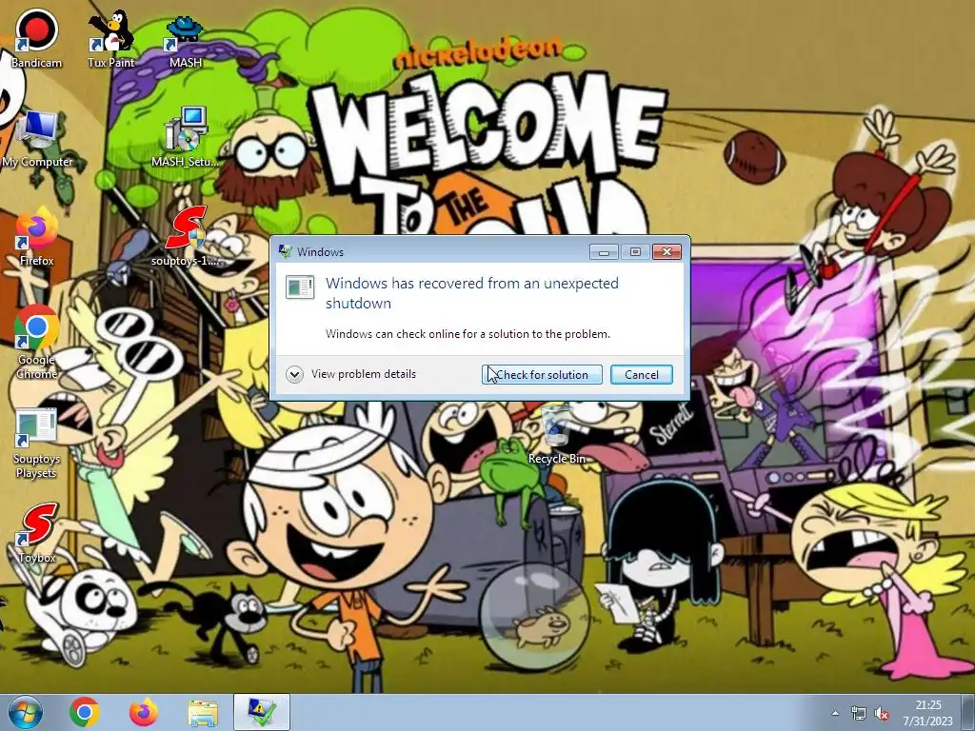Viewport: 975px width, 731px height.
Task: Cancel the unexpected shutdown dialog
Action: [641, 375]
